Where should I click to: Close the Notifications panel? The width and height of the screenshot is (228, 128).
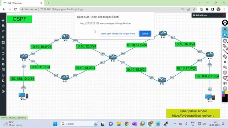(x=224, y=15)
